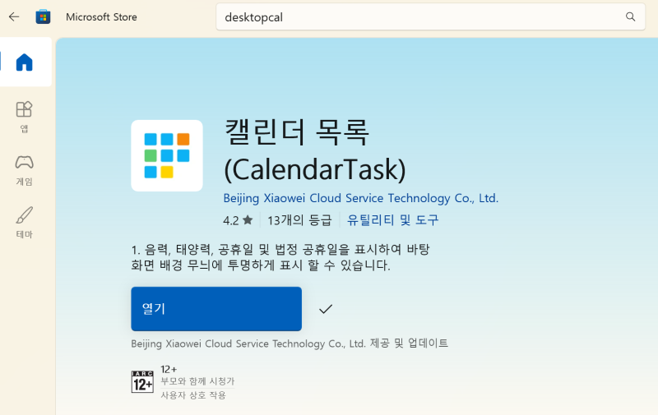Click the 사용자 상호 작용 text

193,395
